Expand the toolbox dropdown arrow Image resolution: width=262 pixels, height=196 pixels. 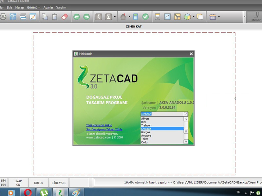point(219,17)
